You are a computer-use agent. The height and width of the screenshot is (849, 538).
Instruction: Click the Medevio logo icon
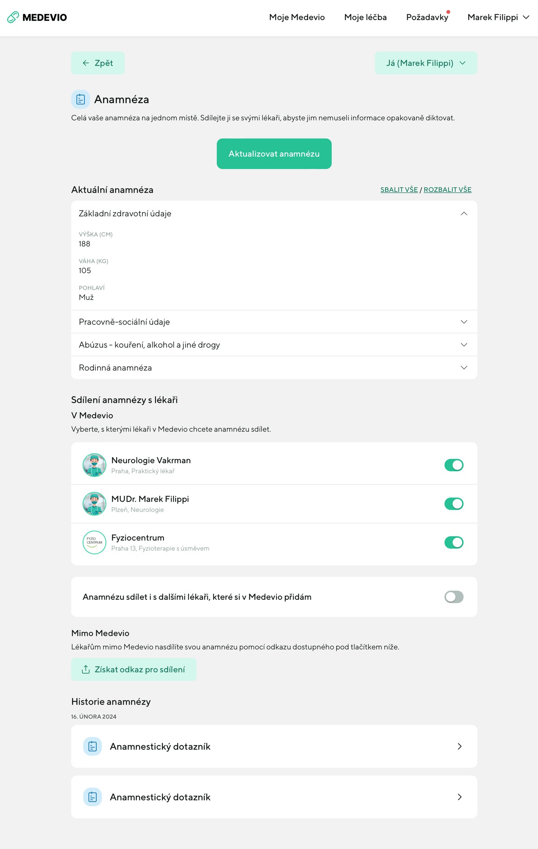click(x=13, y=17)
